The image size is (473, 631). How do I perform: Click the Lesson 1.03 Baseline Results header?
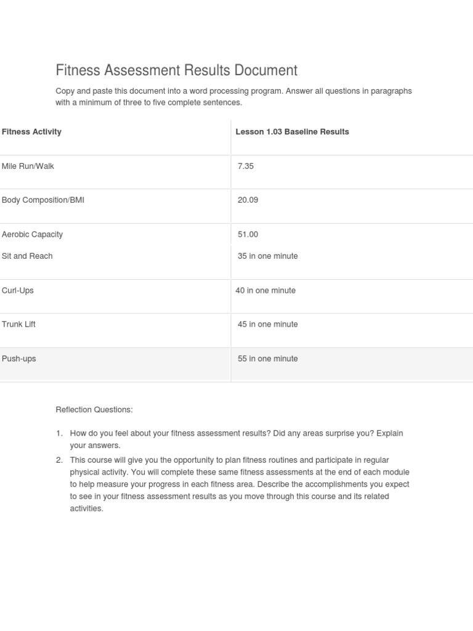pyautogui.click(x=292, y=132)
